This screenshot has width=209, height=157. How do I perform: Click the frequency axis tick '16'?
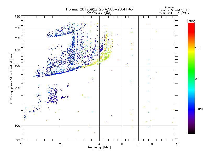178,144
